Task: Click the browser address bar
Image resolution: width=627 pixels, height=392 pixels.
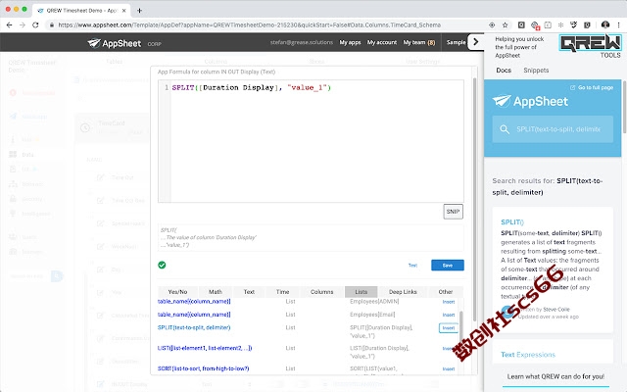Action: click(250, 24)
